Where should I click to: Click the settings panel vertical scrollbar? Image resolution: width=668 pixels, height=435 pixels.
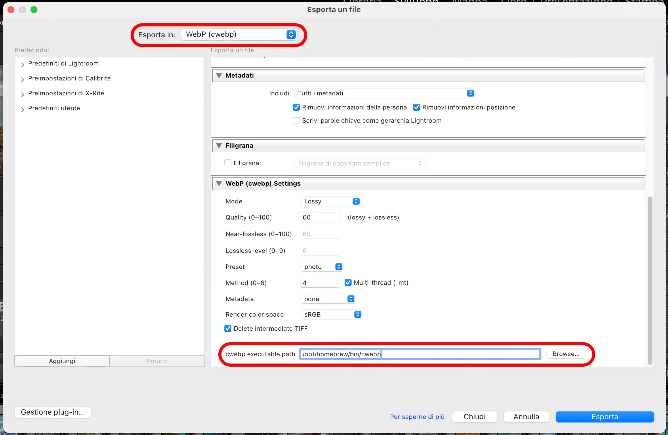click(x=650, y=280)
